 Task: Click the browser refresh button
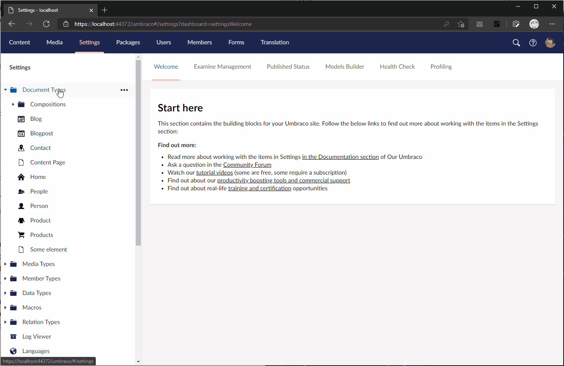tap(46, 24)
